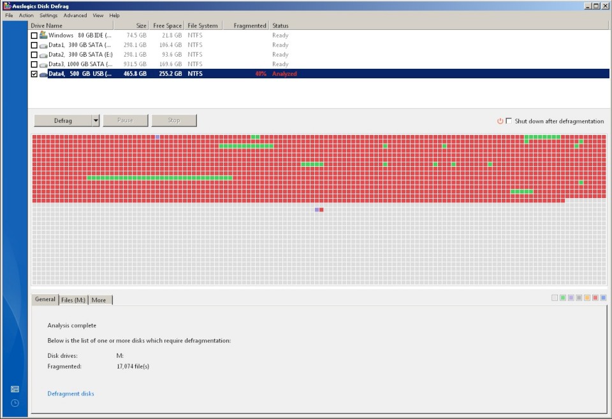This screenshot has height=419, width=612.
Task: Click the Data3 drive icon
Action: [43, 65]
